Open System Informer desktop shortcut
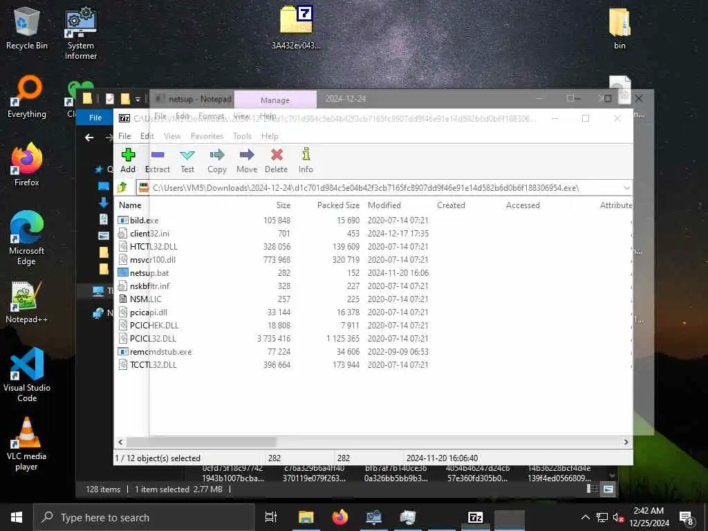This screenshot has height=531, width=708. pyautogui.click(x=80, y=33)
